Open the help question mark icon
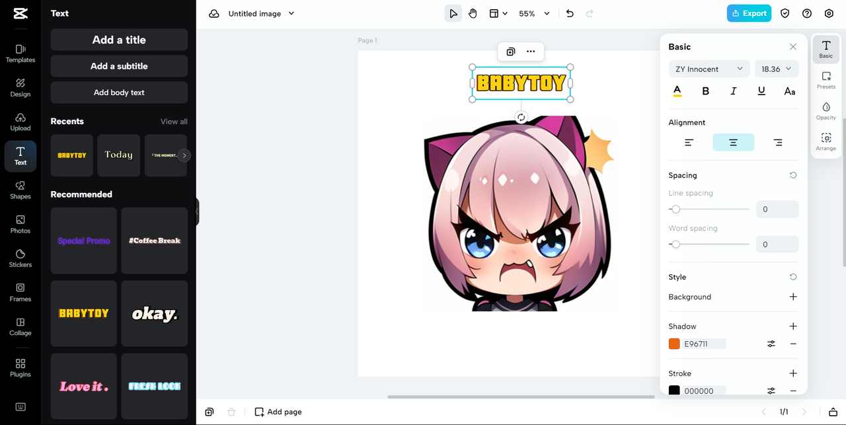 point(807,13)
